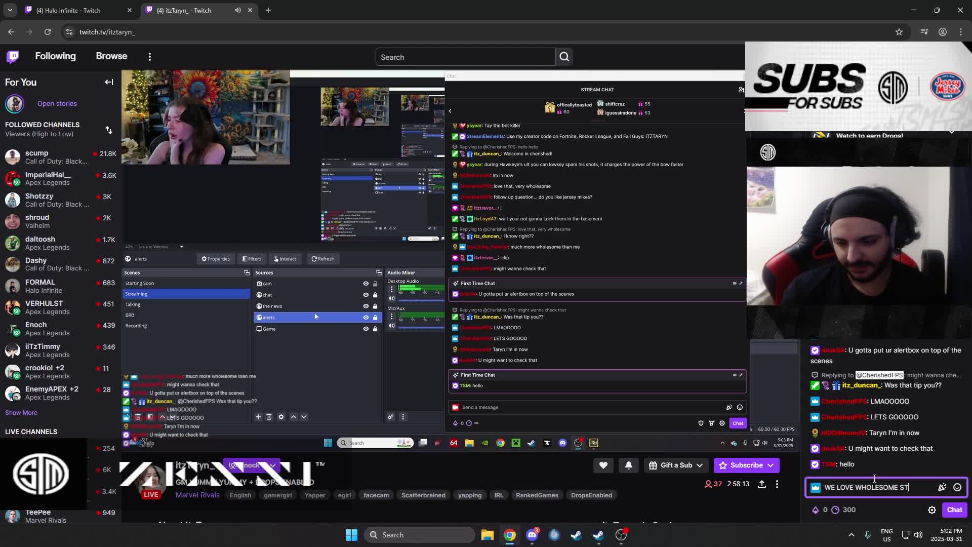Image resolution: width=972 pixels, height=547 pixels.
Task: Click Show More under followed channels
Action: coord(21,413)
